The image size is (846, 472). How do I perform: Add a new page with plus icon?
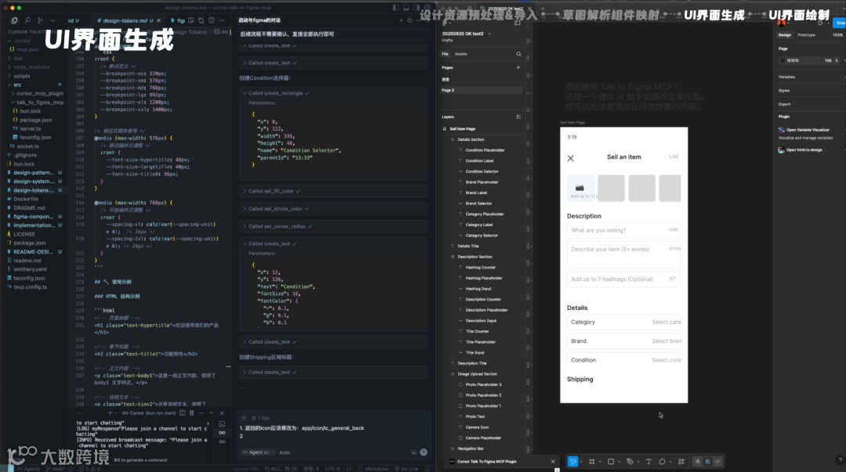[519, 68]
